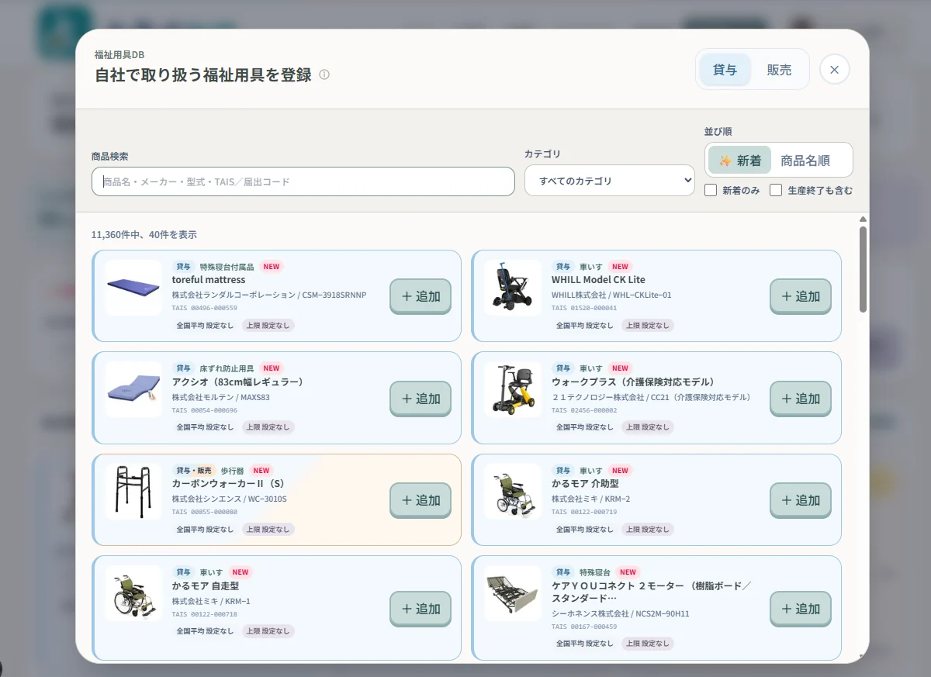Screen dimensions: 931x677
Task: Open ケアYOUコネクト bed thumbnail
Action: click(513, 593)
